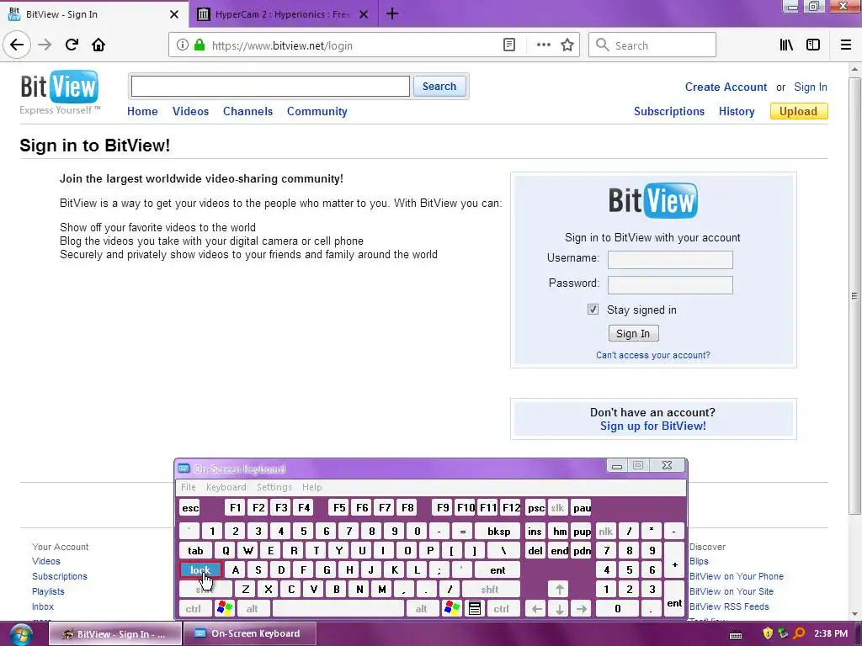Click the yellow security shield tray icon

click(x=768, y=634)
